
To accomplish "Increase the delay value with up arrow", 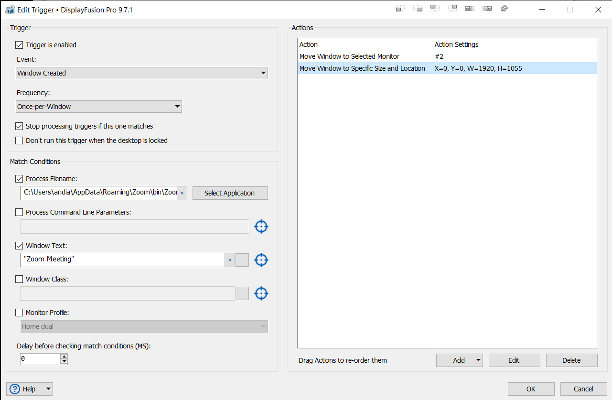I will [x=64, y=357].
